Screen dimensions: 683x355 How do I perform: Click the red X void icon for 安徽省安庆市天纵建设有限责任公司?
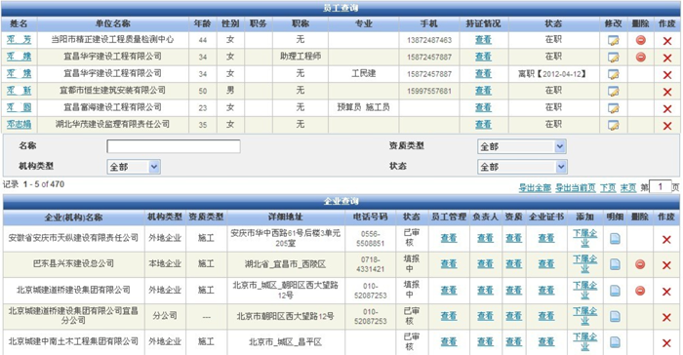click(x=666, y=240)
